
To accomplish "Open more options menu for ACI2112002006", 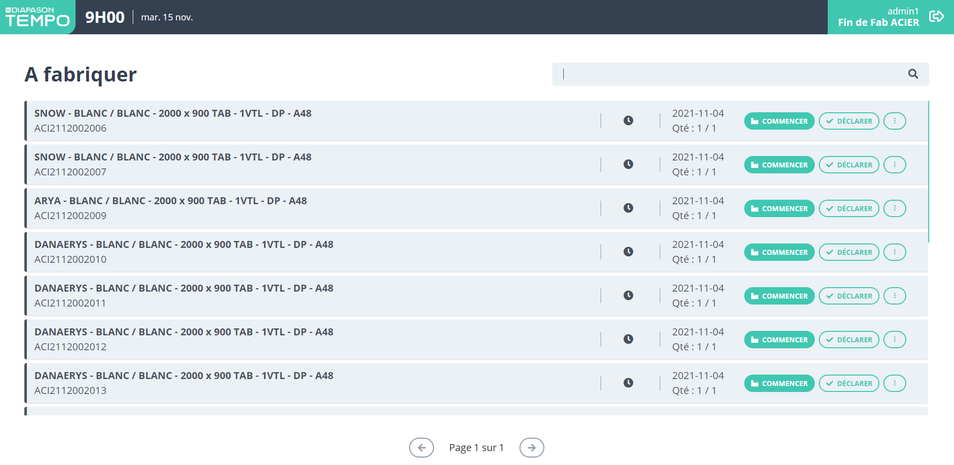I will pos(894,121).
